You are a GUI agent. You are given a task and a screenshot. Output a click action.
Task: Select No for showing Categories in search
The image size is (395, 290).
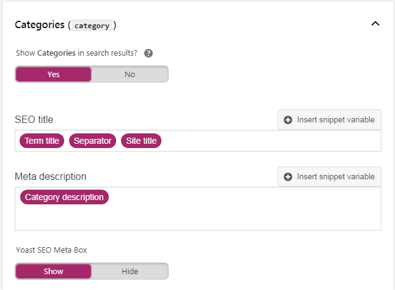(130, 74)
